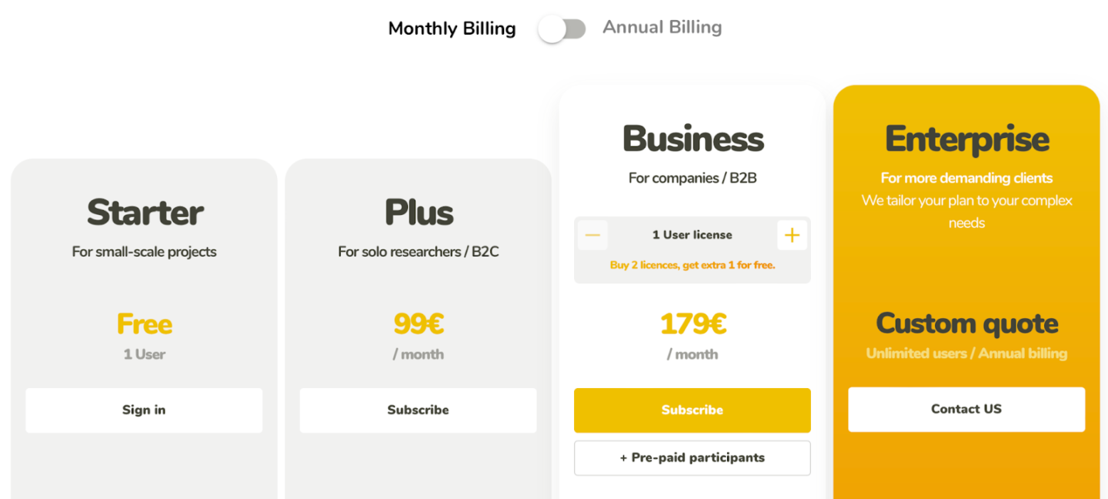This screenshot has height=499, width=1108.
Task: Click Contact US on the Enterprise plan
Action: pos(966,409)
